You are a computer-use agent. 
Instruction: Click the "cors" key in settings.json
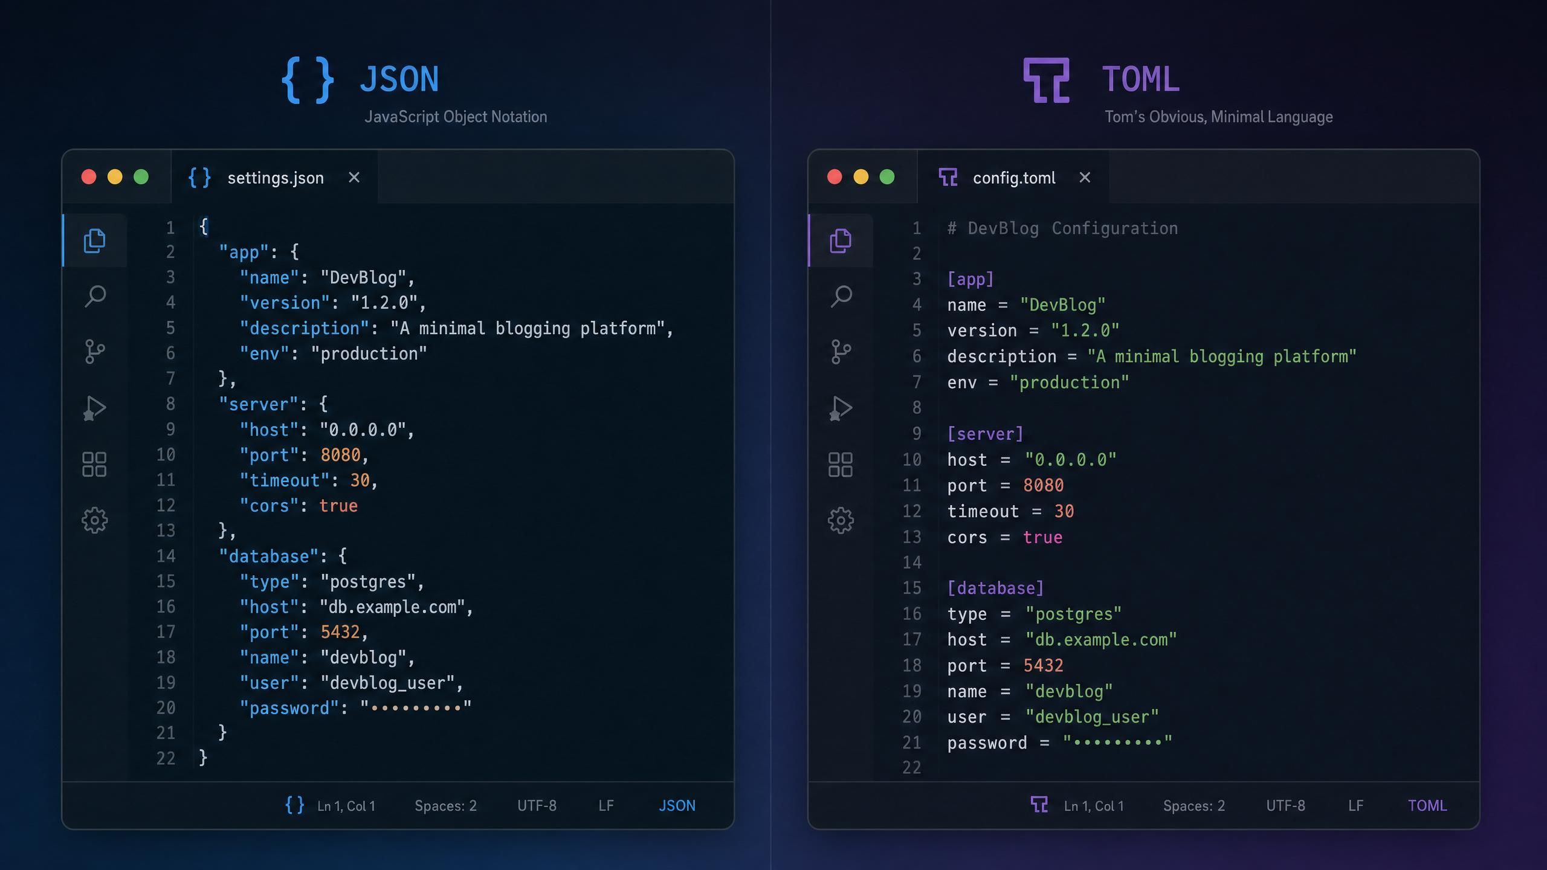269,506
